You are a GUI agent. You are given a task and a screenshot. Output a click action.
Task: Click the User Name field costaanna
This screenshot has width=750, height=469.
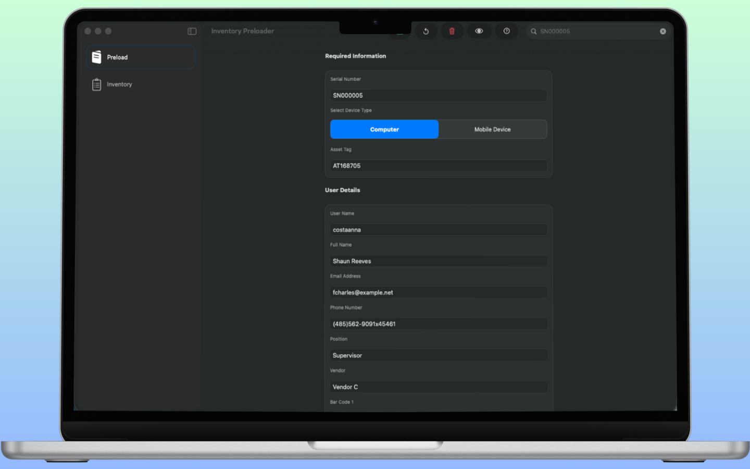439,230
